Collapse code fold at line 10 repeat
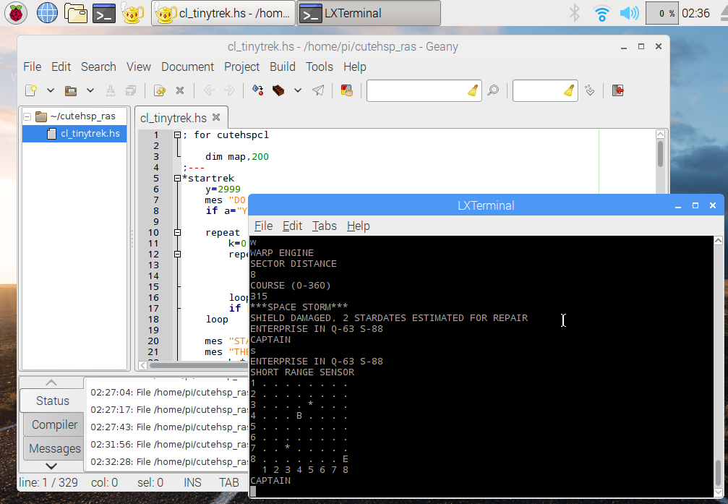This screenshot has width=728, height=504. click(x=177, y=232)
